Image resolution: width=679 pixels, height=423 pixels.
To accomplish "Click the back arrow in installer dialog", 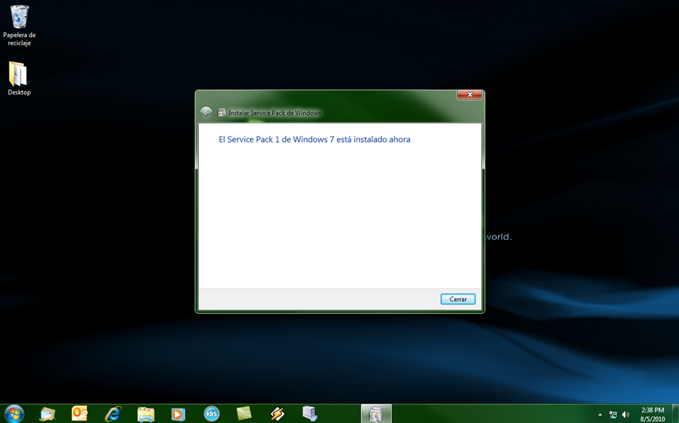I will 206,113.
